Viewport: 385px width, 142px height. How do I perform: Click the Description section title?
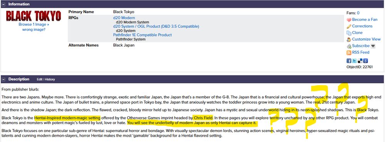tap(19, 79)
